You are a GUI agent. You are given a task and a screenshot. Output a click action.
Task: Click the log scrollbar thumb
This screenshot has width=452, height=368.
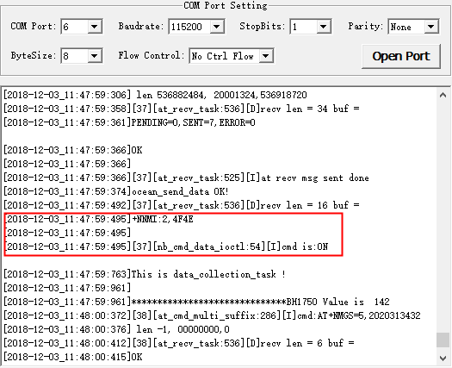[443, 340]
